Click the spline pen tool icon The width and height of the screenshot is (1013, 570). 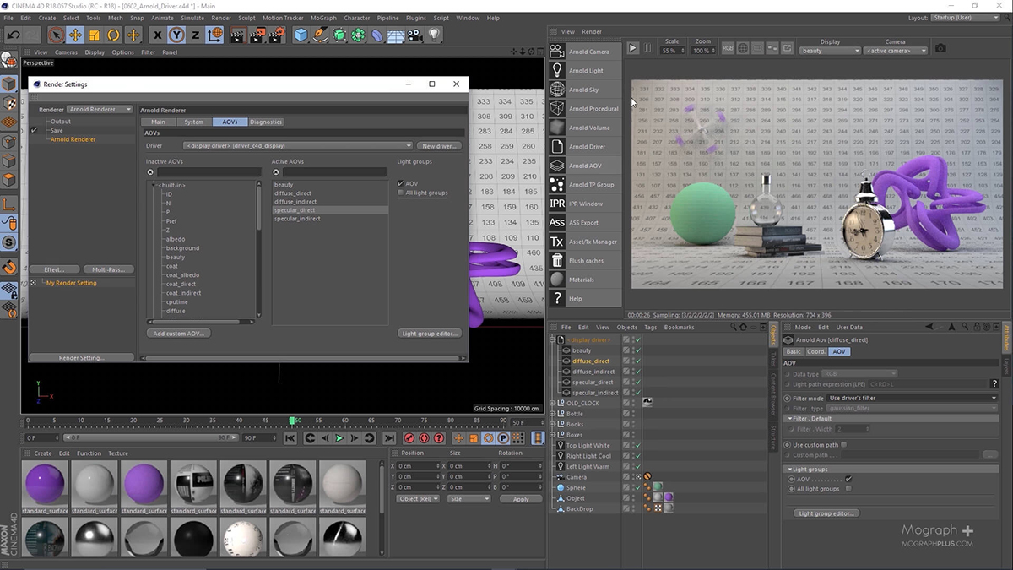pyautogui.click(x=320, y=35)
